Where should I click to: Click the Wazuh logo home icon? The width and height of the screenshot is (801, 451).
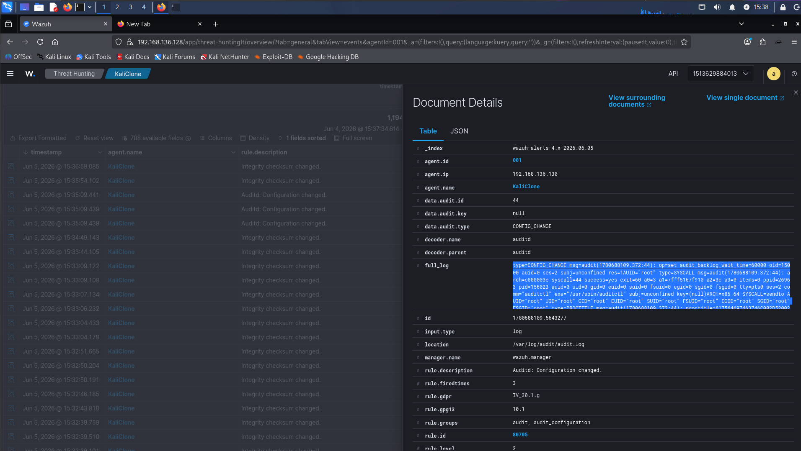point(30,74)
